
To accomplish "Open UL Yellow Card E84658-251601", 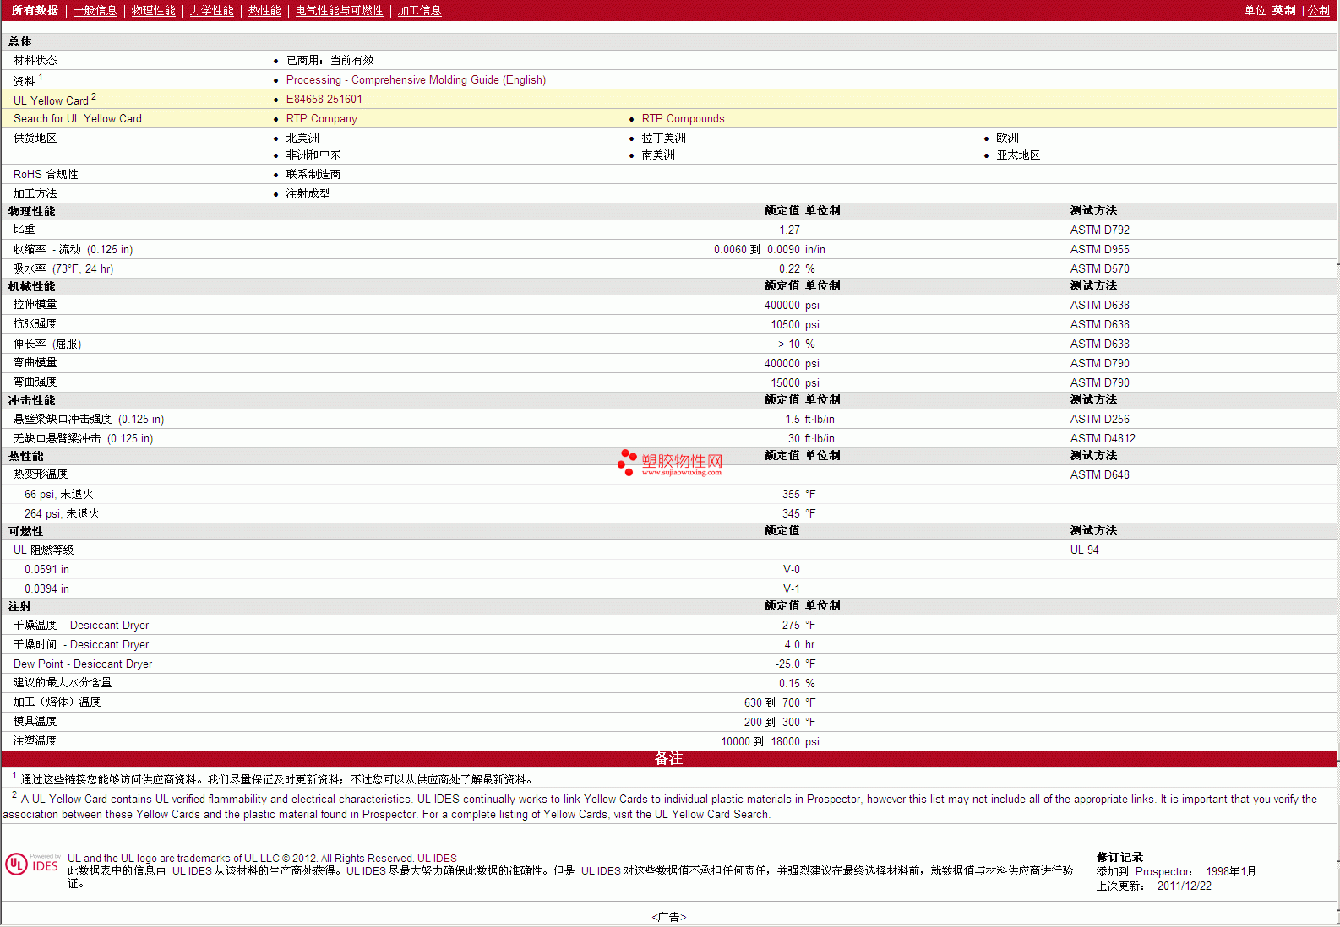I will click(x=324, y=99).
